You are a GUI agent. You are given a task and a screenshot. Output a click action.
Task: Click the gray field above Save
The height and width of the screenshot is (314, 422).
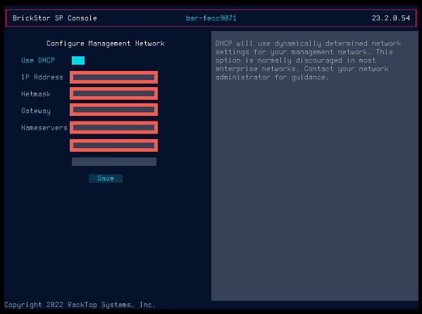[114, 162]
